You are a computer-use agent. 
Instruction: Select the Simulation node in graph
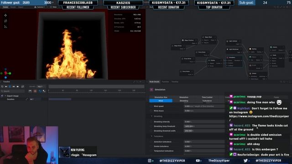click(234, 61)
